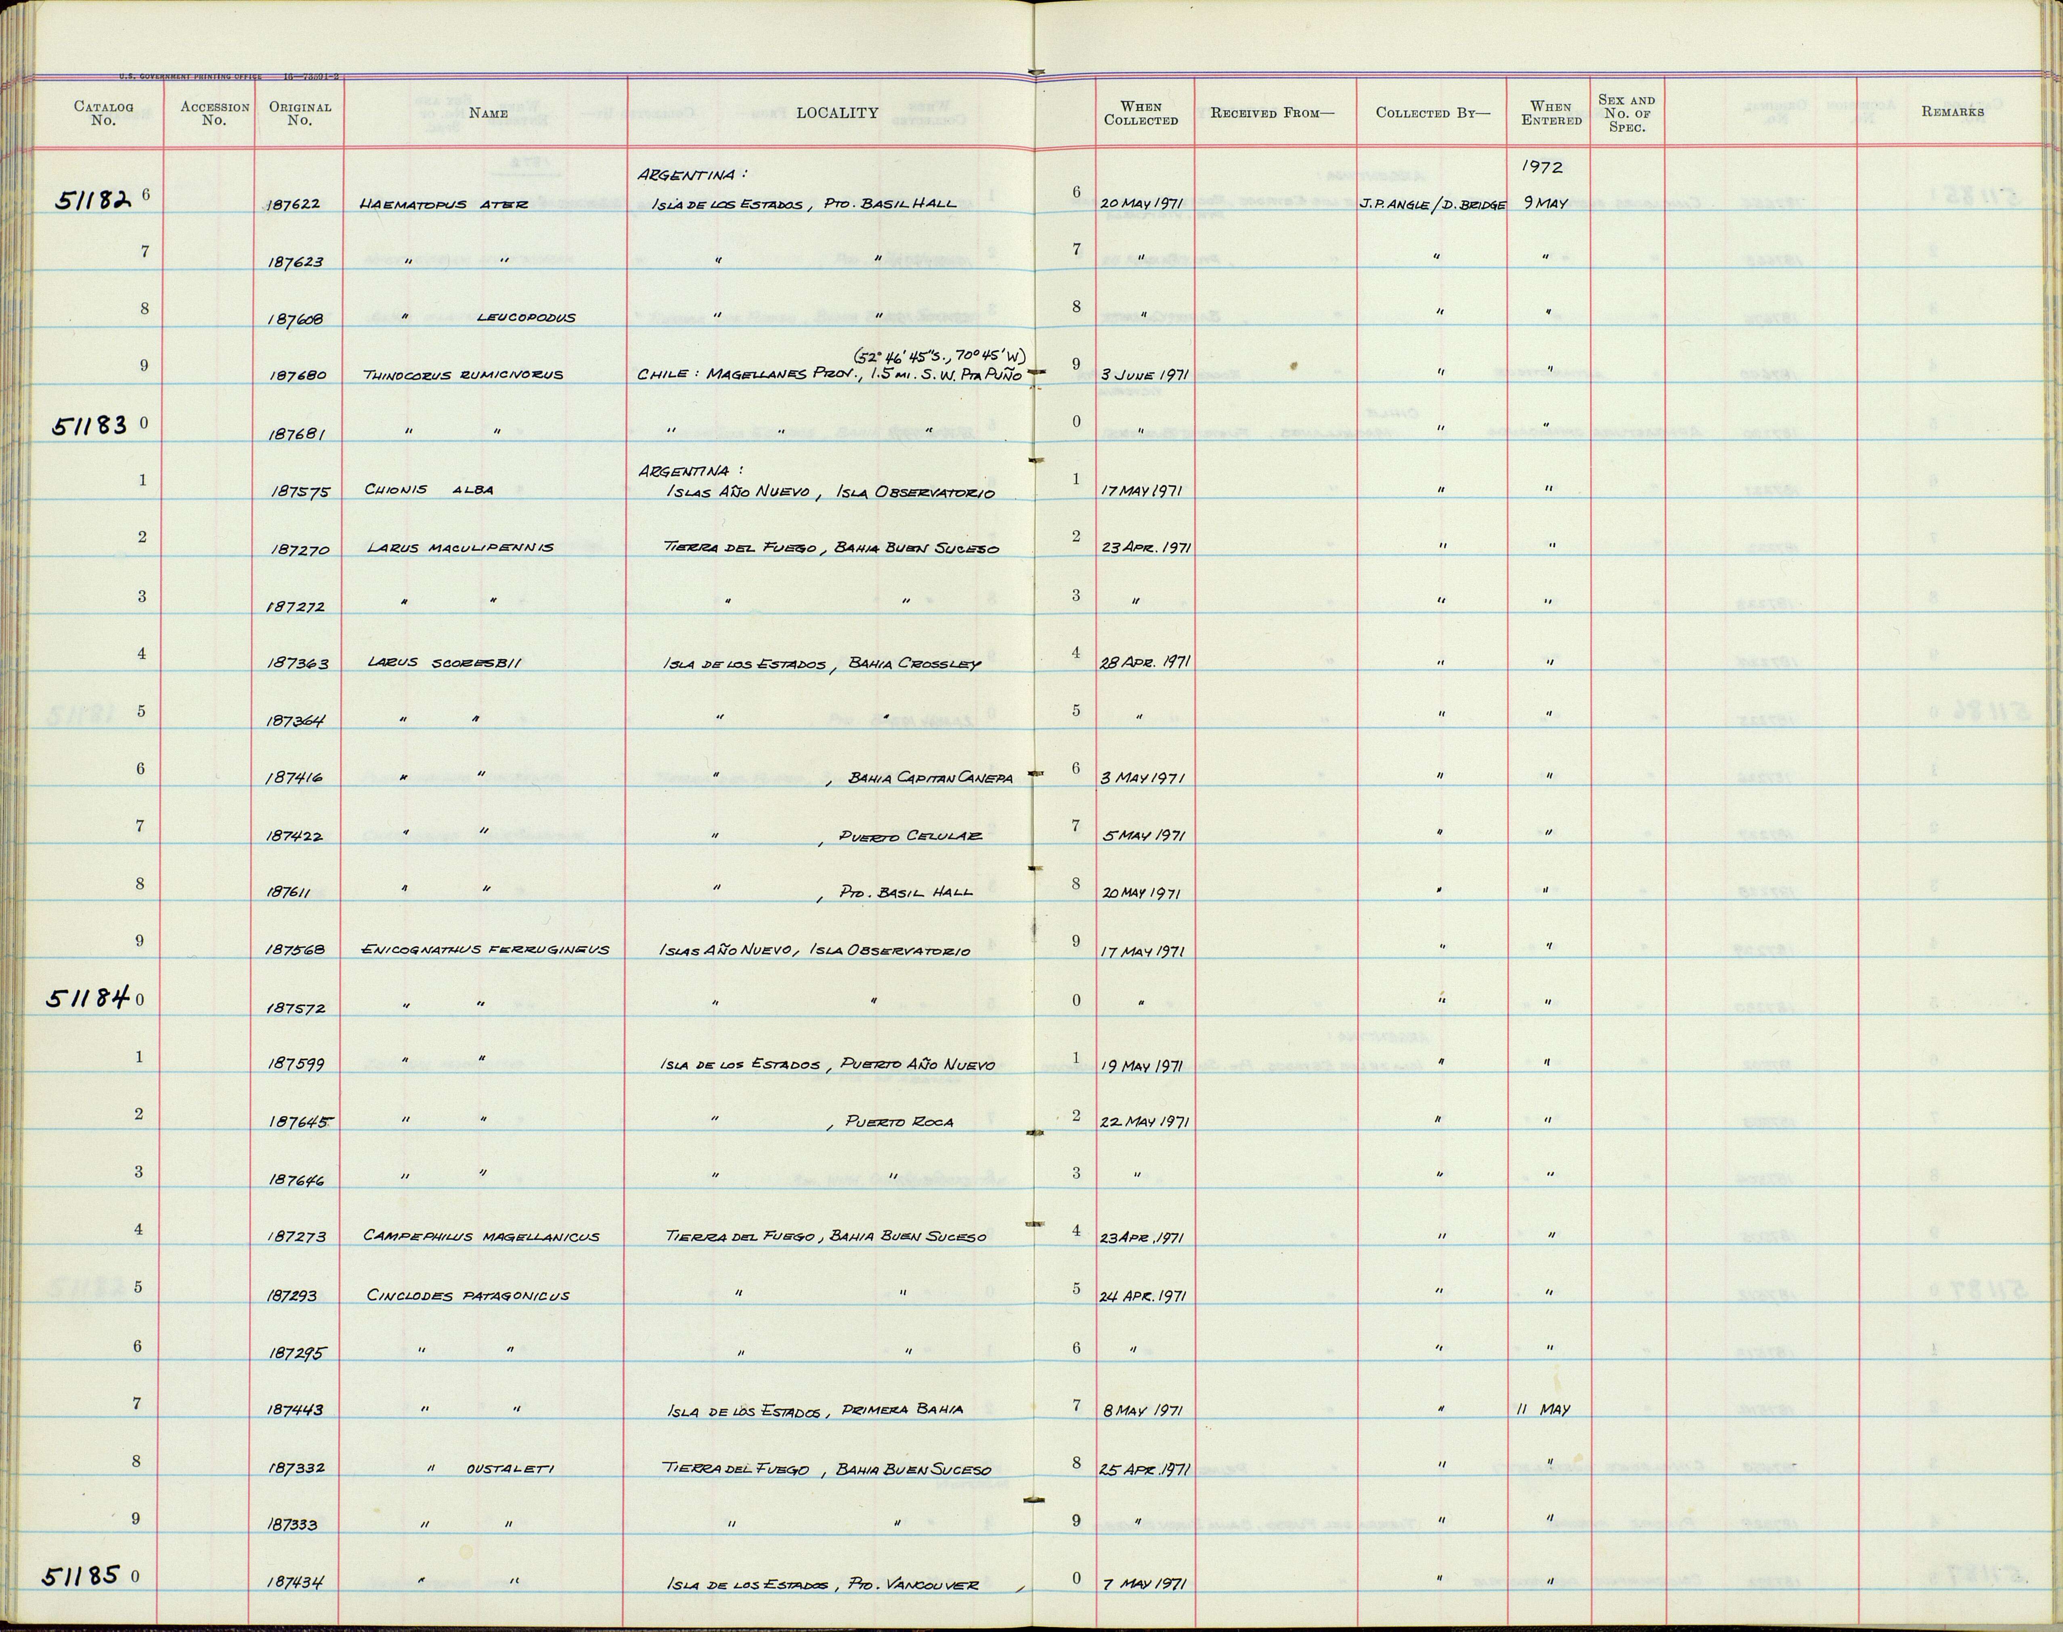Click the 'Collected By' column header

point(1432,113)
